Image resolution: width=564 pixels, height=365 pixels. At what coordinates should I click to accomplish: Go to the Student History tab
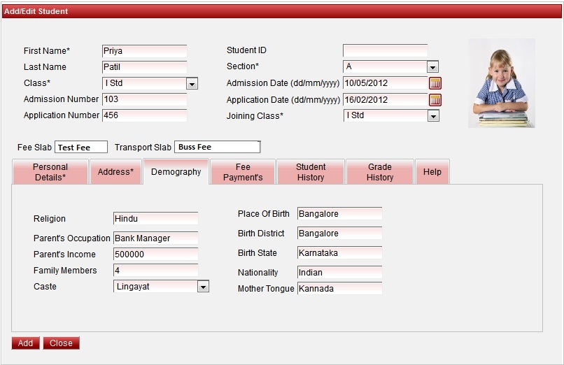(311, 172)
